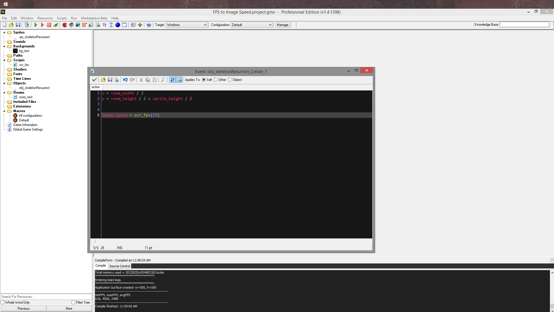Open the search tool in the script editor

coord(164,80)
